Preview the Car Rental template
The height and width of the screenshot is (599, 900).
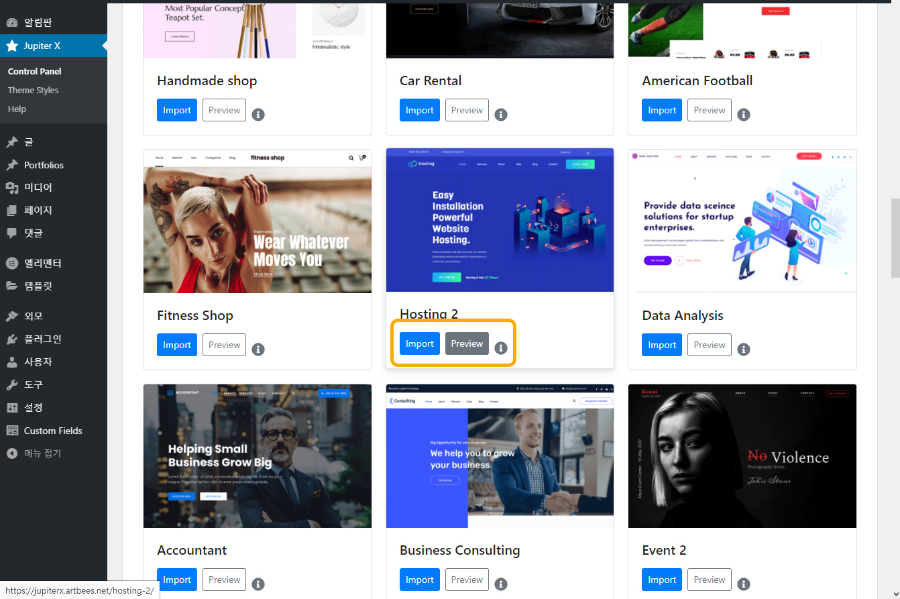pyautogui.click(x=467, y=110)
